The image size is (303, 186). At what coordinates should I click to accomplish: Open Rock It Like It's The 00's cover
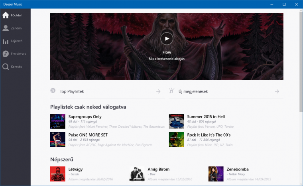point(177,140)
